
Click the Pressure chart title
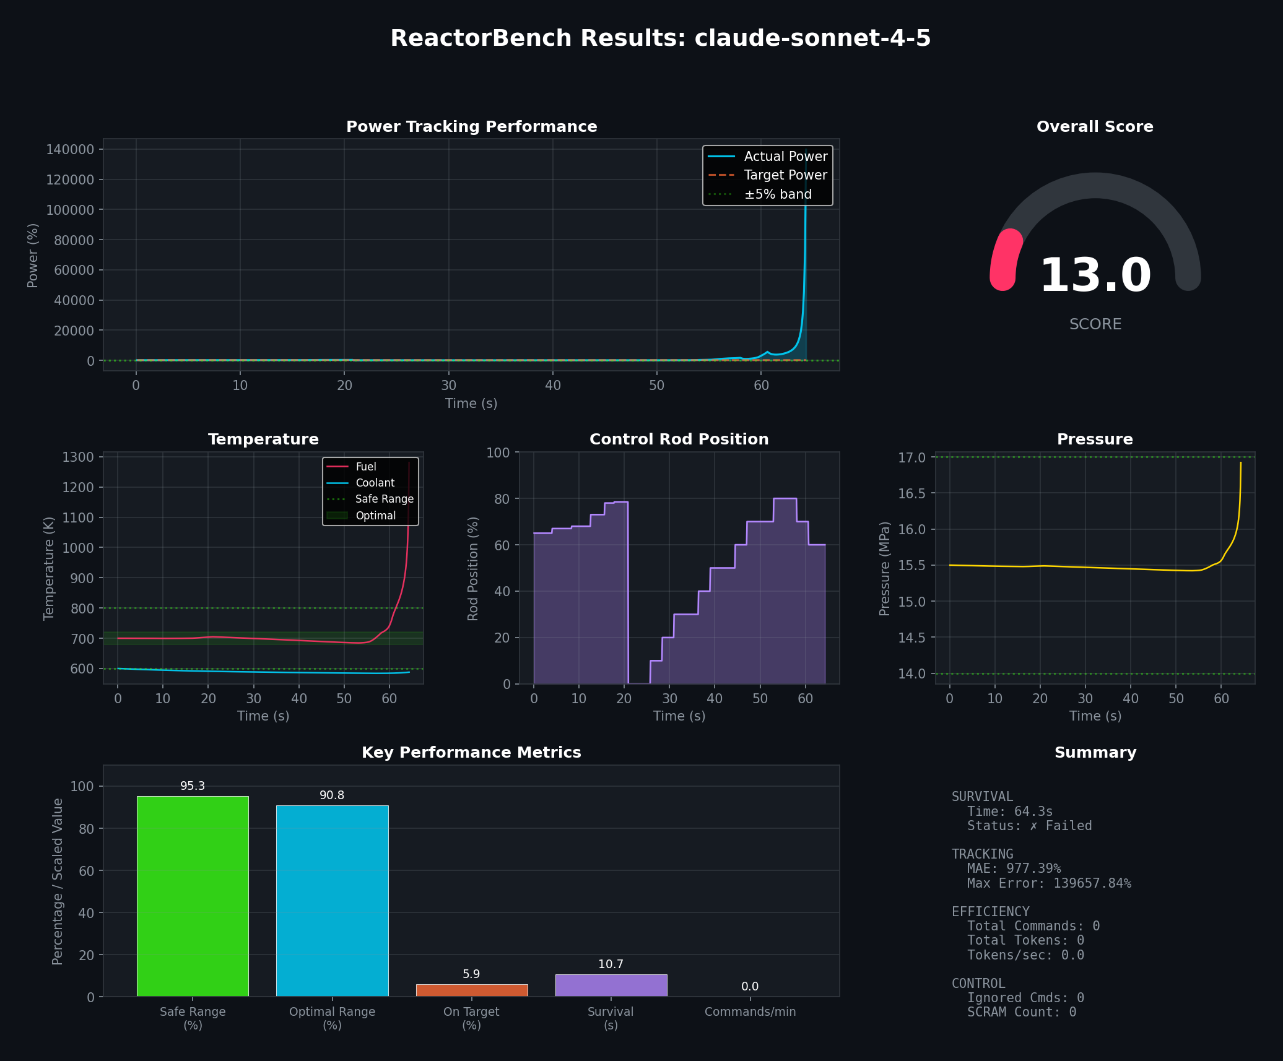1094,440
